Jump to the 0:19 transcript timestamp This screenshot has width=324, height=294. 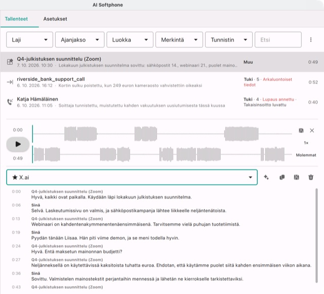[16, 232]
